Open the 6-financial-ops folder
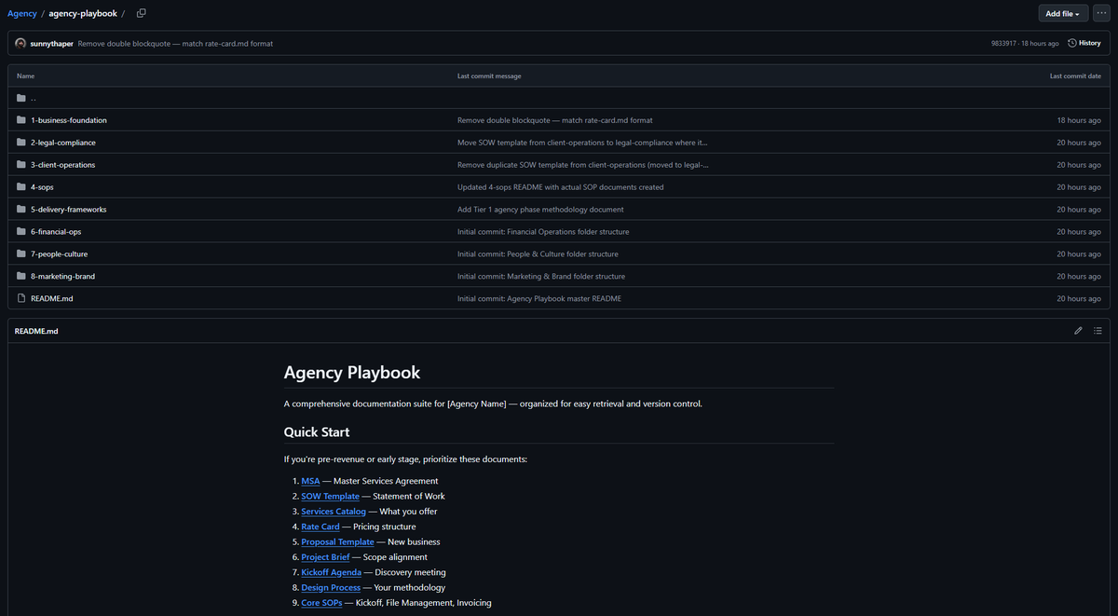1118x616 pixels. [x=56, y=232]
